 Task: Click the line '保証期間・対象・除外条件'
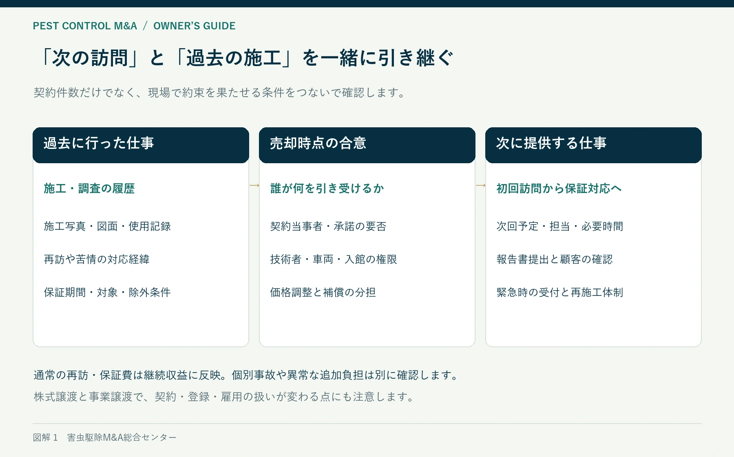(x=107, y=293)
